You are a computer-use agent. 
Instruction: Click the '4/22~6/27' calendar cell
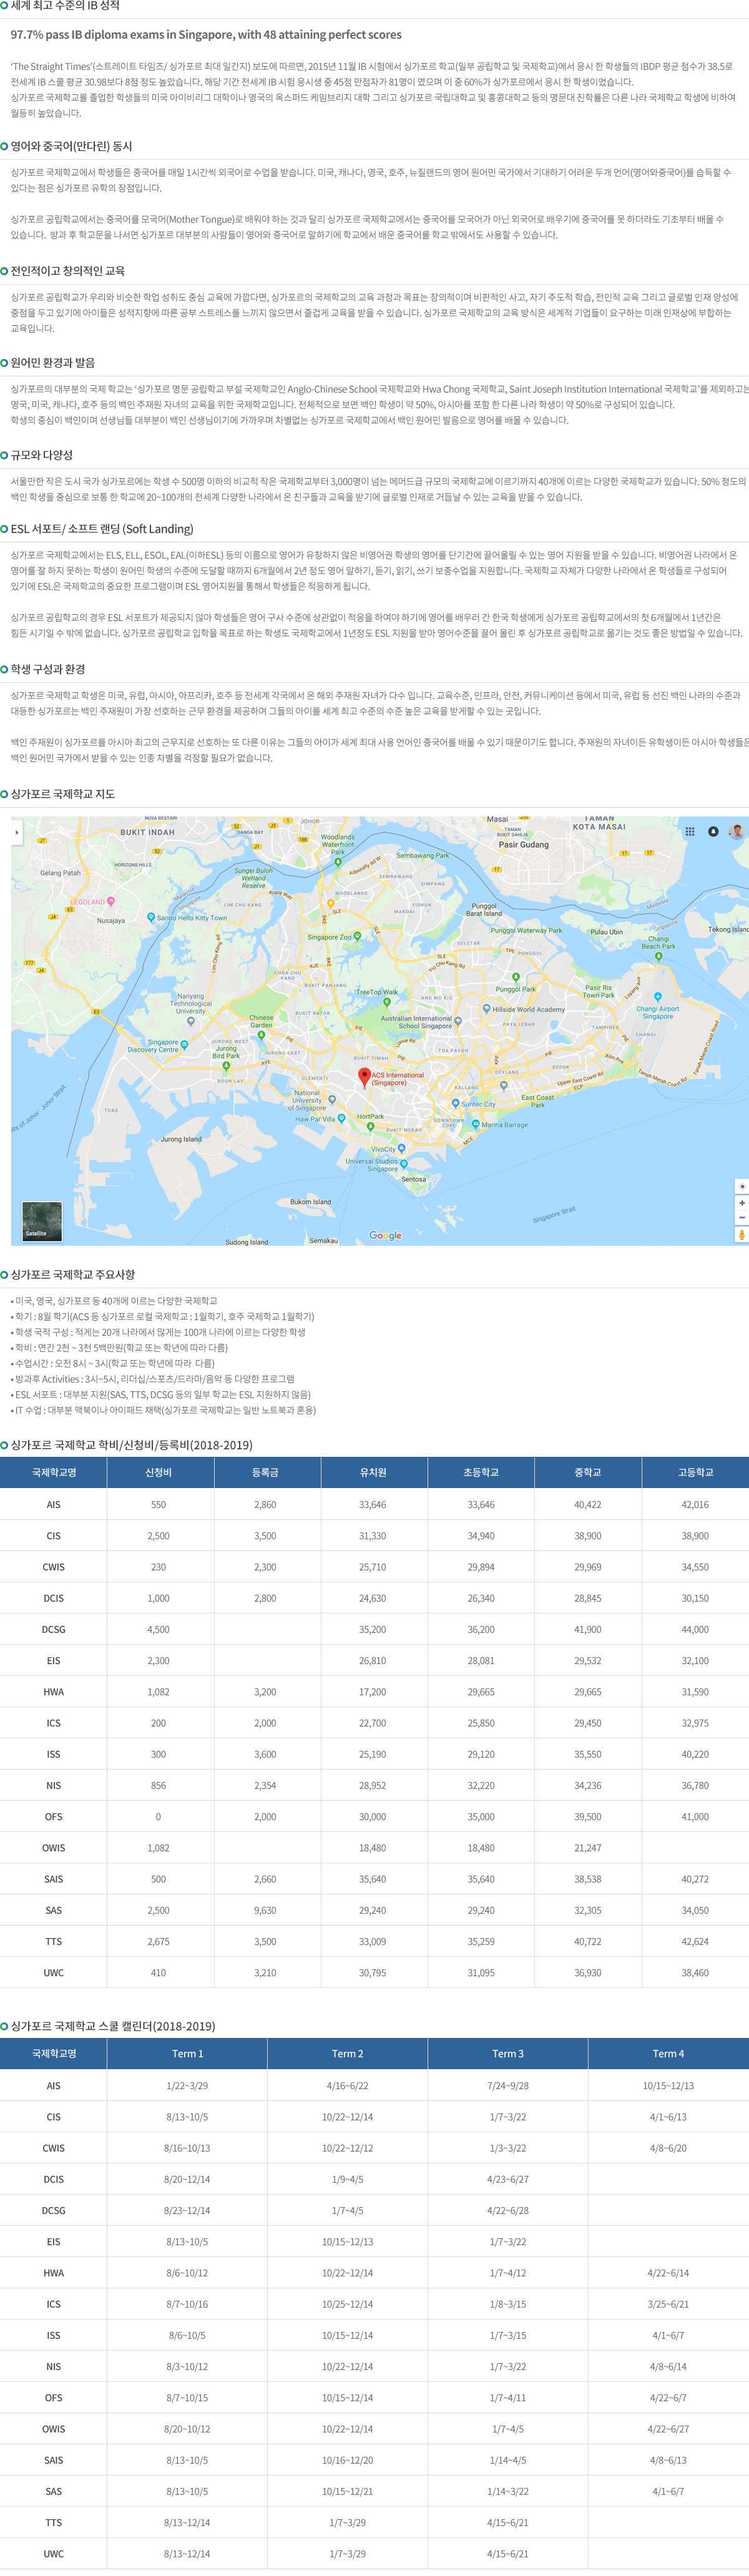click(668, 2429)
